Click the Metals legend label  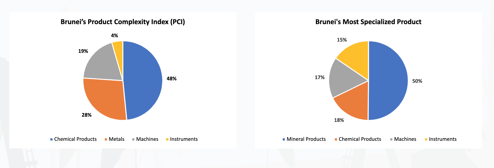117,139
